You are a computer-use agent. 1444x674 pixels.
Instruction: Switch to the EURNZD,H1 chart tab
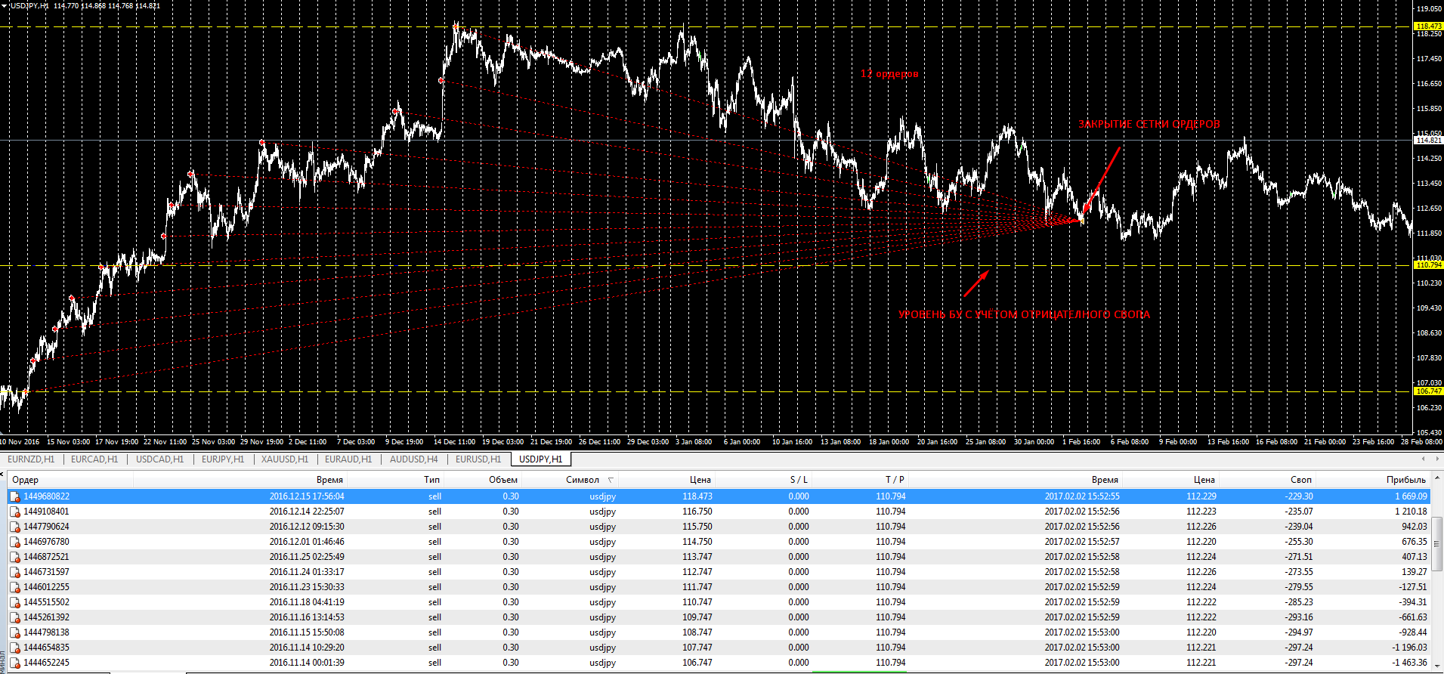coord(31,459)
